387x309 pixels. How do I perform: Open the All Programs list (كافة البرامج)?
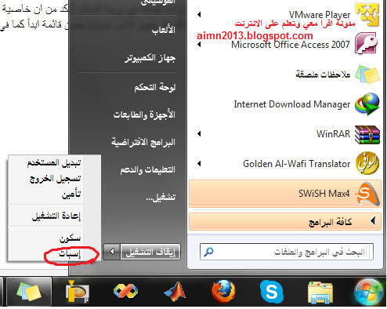point(285,222)
